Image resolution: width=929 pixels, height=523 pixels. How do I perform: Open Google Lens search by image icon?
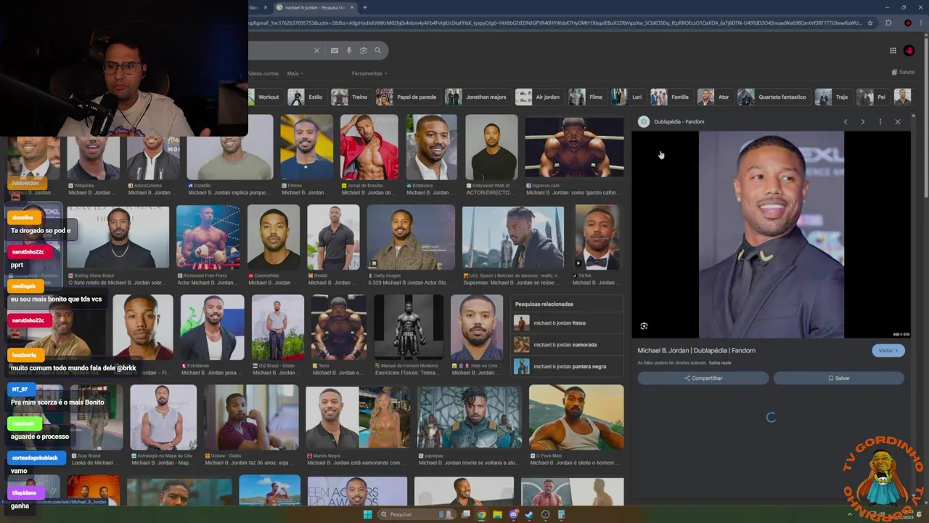tap(364, 50)
